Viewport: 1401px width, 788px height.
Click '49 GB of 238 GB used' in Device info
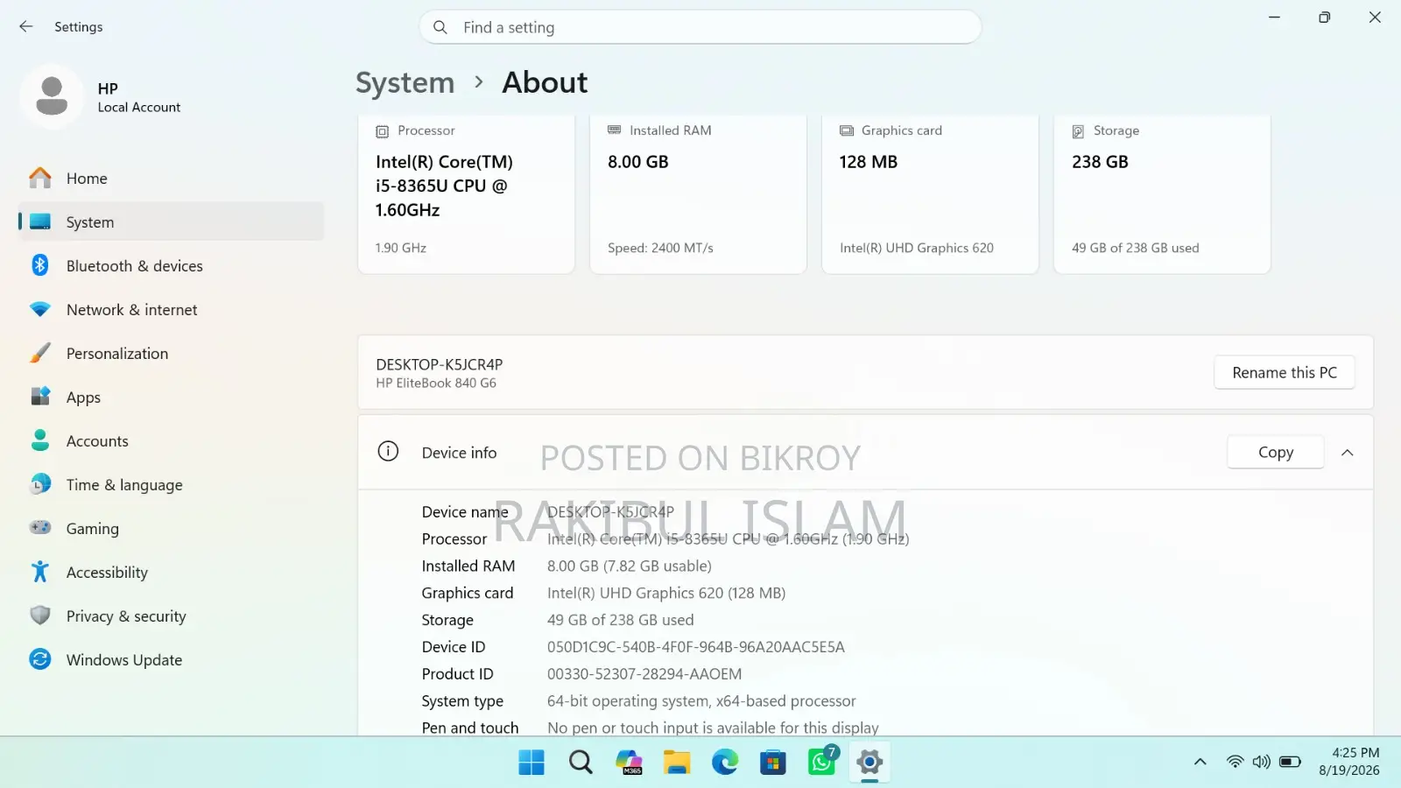coord(621,620)
